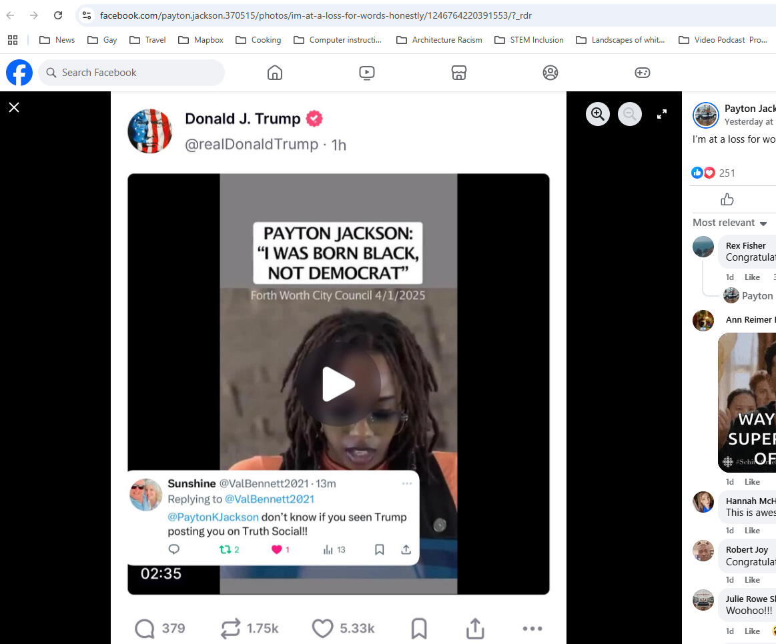Open the Travel bookmarks folder
Screen dimensions: 776x644
coord(147,40)
